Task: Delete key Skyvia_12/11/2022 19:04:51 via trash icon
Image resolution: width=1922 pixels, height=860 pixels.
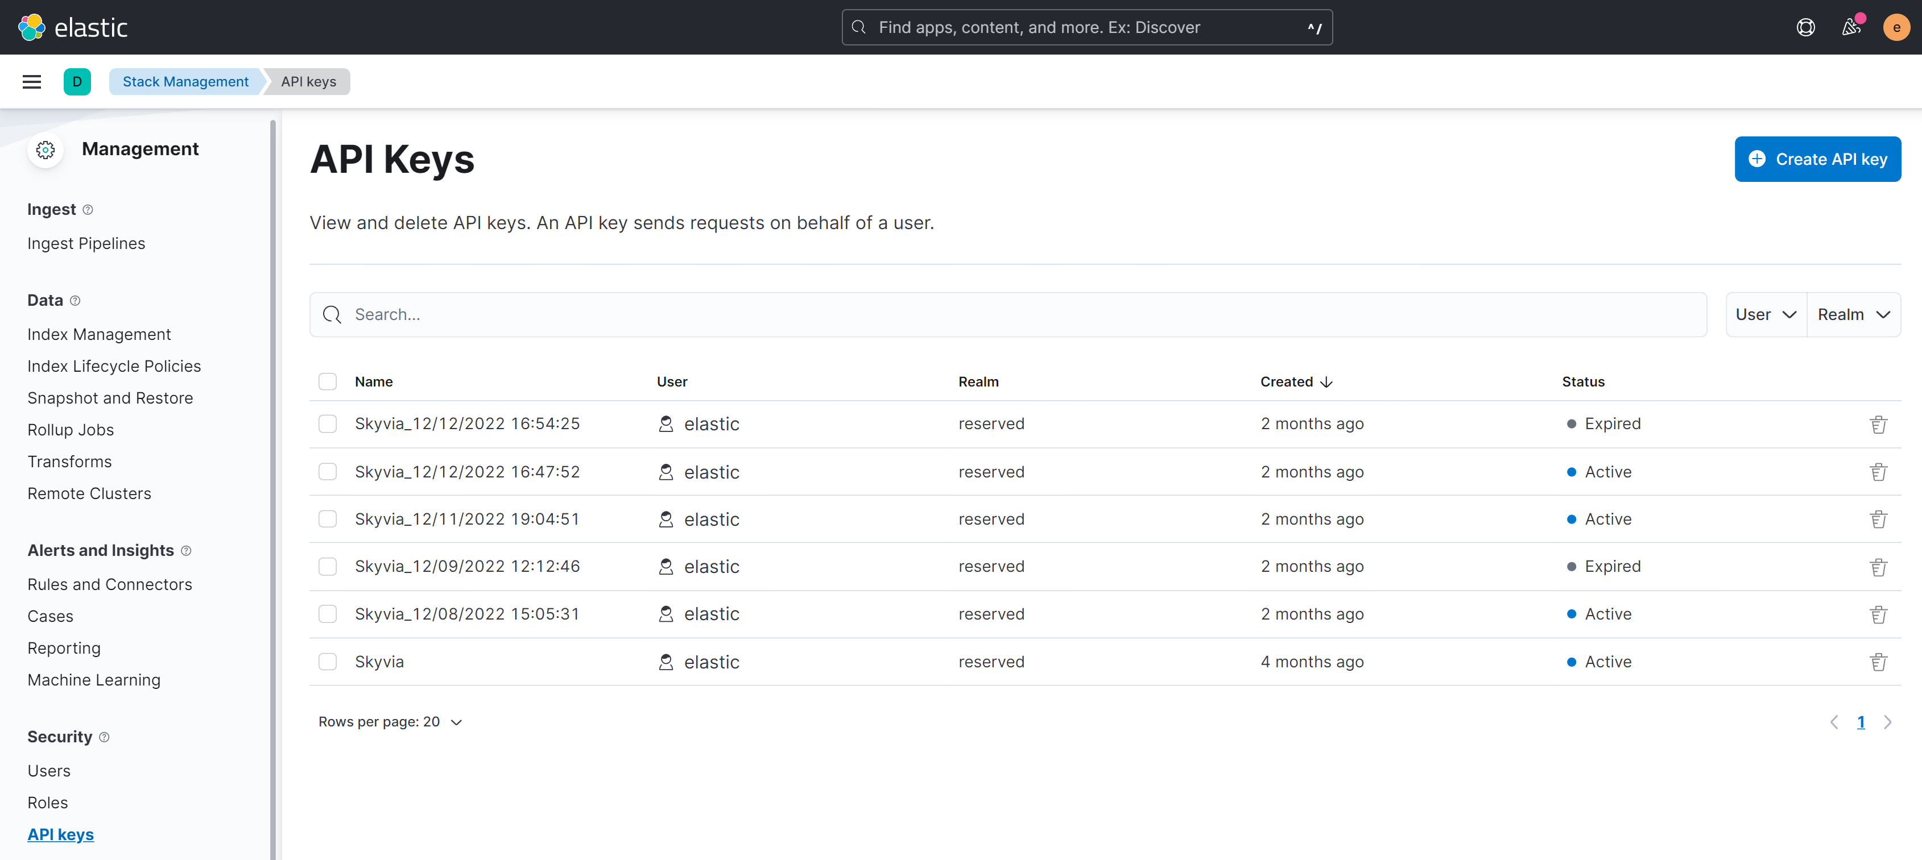Action: [1878, 519]
